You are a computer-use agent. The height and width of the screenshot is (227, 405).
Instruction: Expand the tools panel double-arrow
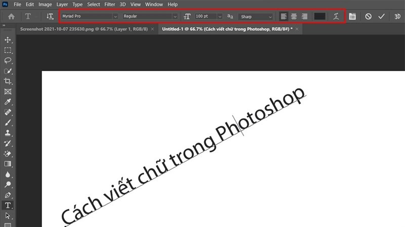4,25
